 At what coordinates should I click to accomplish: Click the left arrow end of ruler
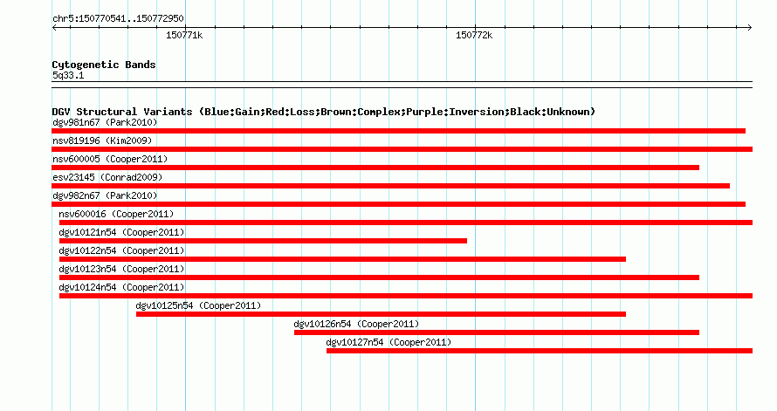54,28
